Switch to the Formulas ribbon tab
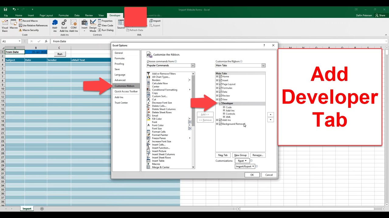 pos(64,15)
